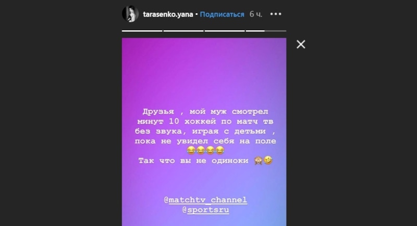
Task: Jump to the second story progress segment
Action: click(183, 31)
